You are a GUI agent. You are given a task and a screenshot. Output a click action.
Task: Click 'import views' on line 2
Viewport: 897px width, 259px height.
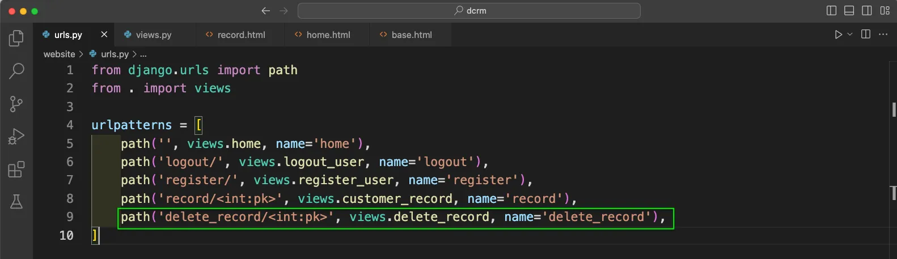(x=187, y=88)
